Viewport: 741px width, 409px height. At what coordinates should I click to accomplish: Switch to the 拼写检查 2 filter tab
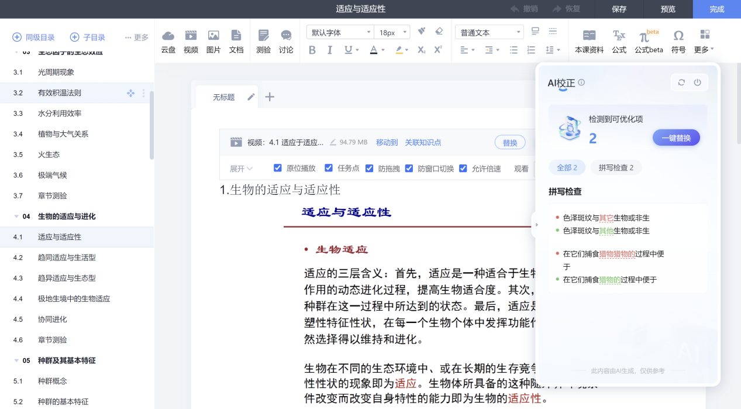[x=616, y=168]
